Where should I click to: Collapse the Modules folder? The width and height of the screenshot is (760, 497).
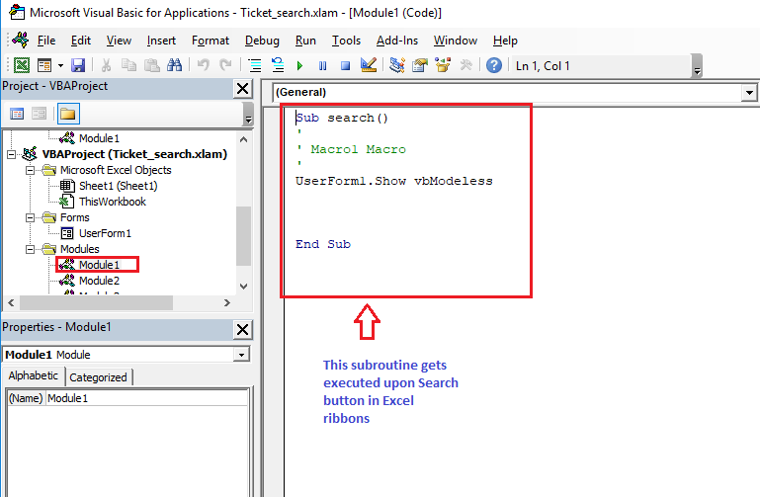(x=30, y=249)
